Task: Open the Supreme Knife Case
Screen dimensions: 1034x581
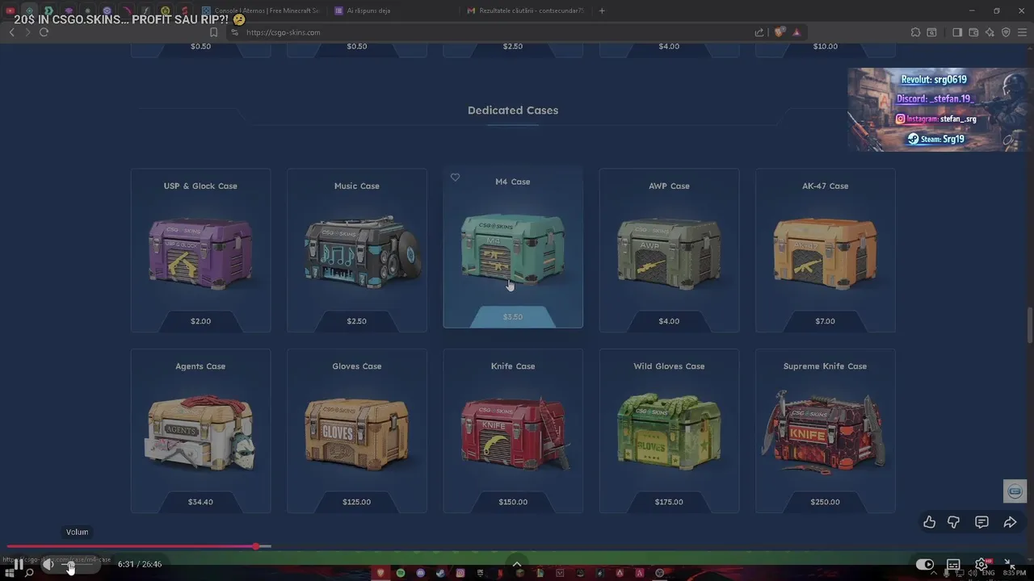Action: [825, 431]
